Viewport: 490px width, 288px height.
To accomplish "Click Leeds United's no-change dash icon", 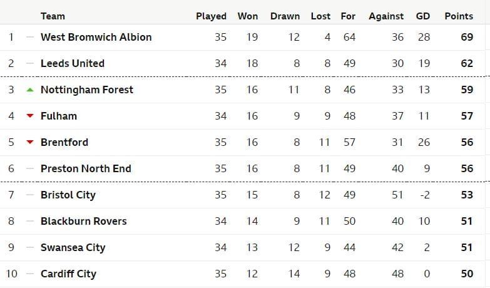I will pyautogui.click(x=30, y=63).
